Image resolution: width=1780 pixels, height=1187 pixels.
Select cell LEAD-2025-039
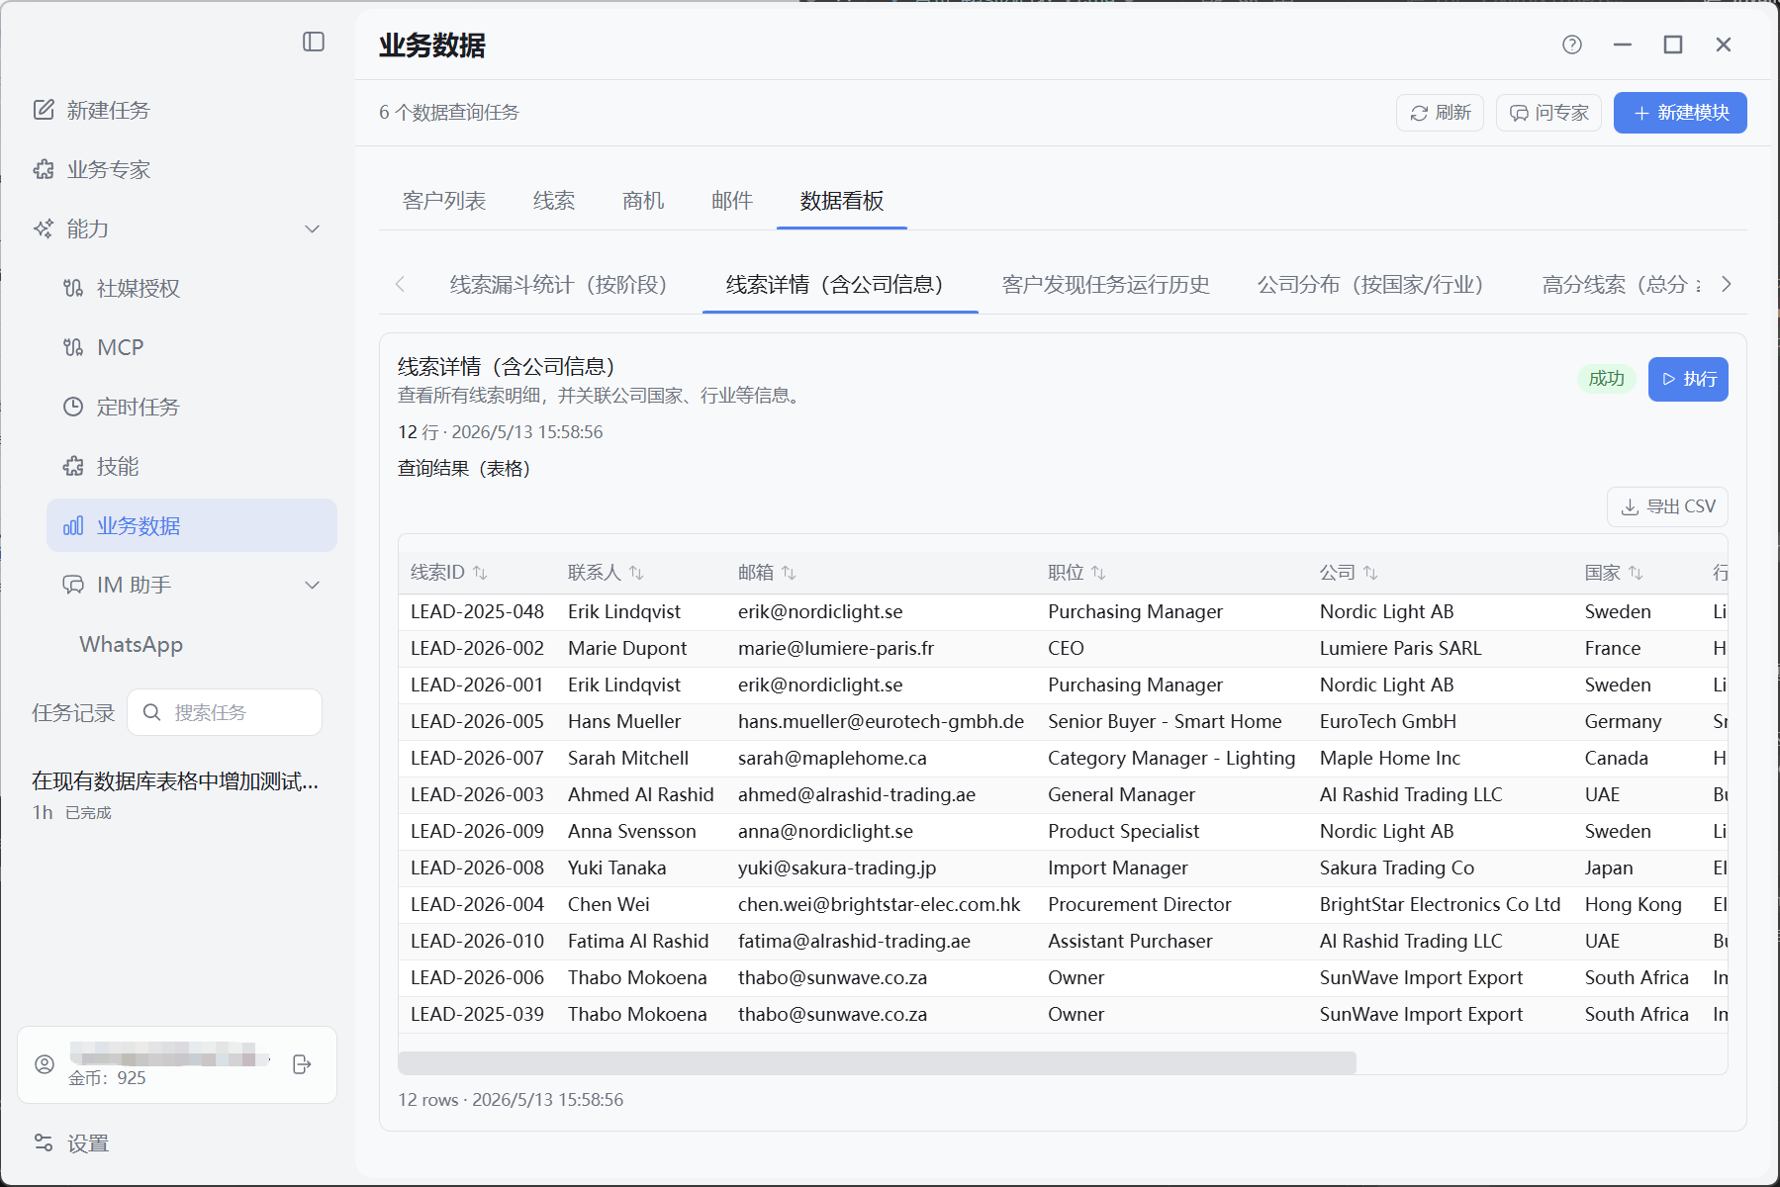tap(477, 1014)
